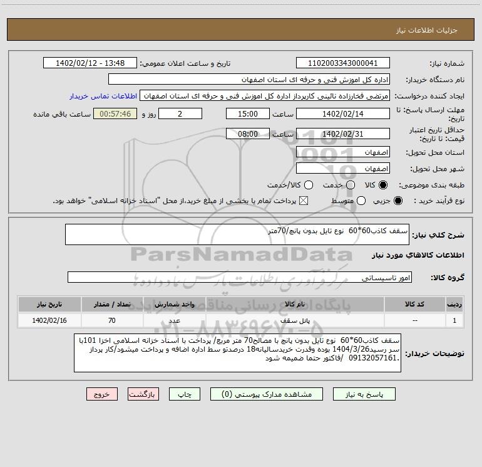Click the buyer organization name field

point(249,80)
